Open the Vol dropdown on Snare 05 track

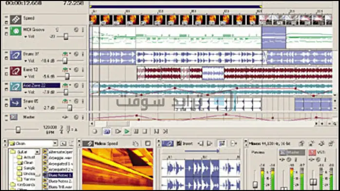(x=29, y=108)
